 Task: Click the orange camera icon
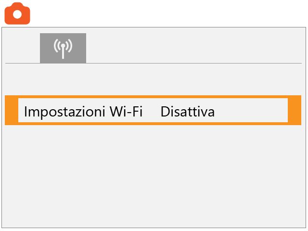pos(17,13)
